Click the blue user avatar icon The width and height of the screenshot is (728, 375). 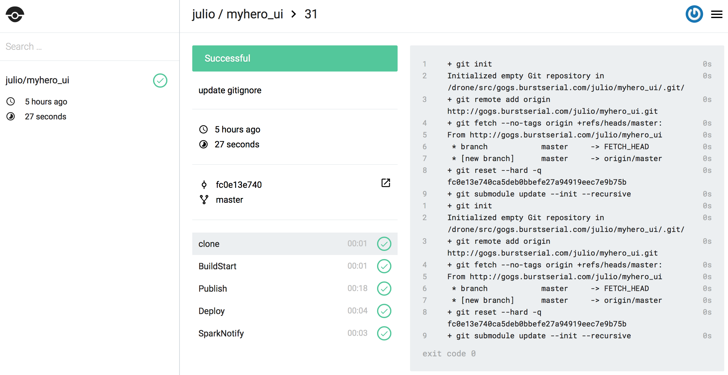tap(694, 14)
